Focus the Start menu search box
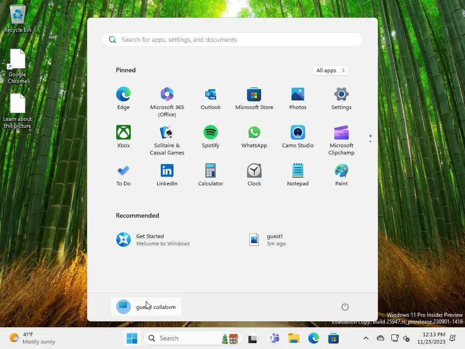 (232, 40)
